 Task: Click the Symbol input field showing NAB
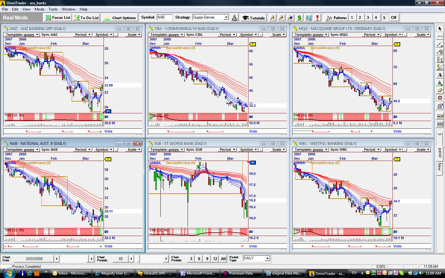click(165, 17)
